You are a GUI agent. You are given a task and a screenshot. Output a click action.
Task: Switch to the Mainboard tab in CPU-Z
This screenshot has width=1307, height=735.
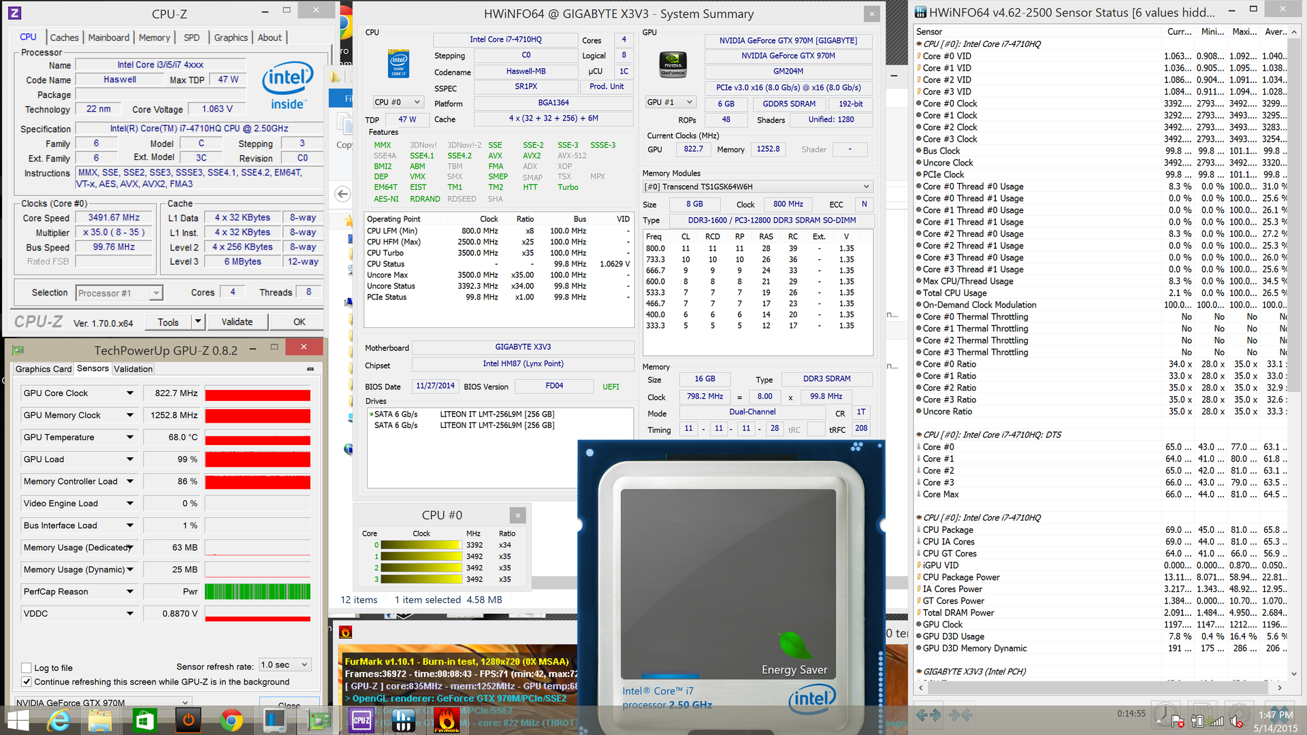coord(108,37)
